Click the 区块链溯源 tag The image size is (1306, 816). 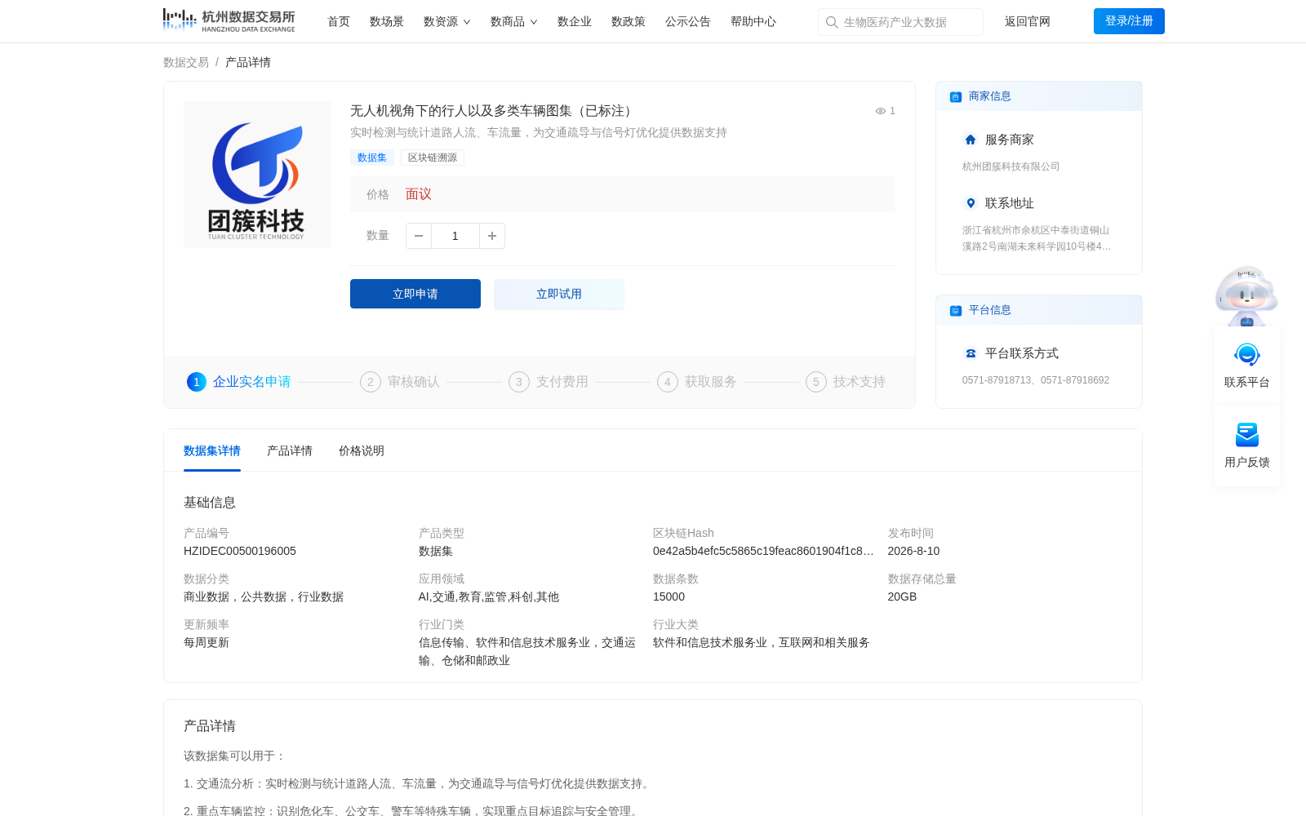433,157
